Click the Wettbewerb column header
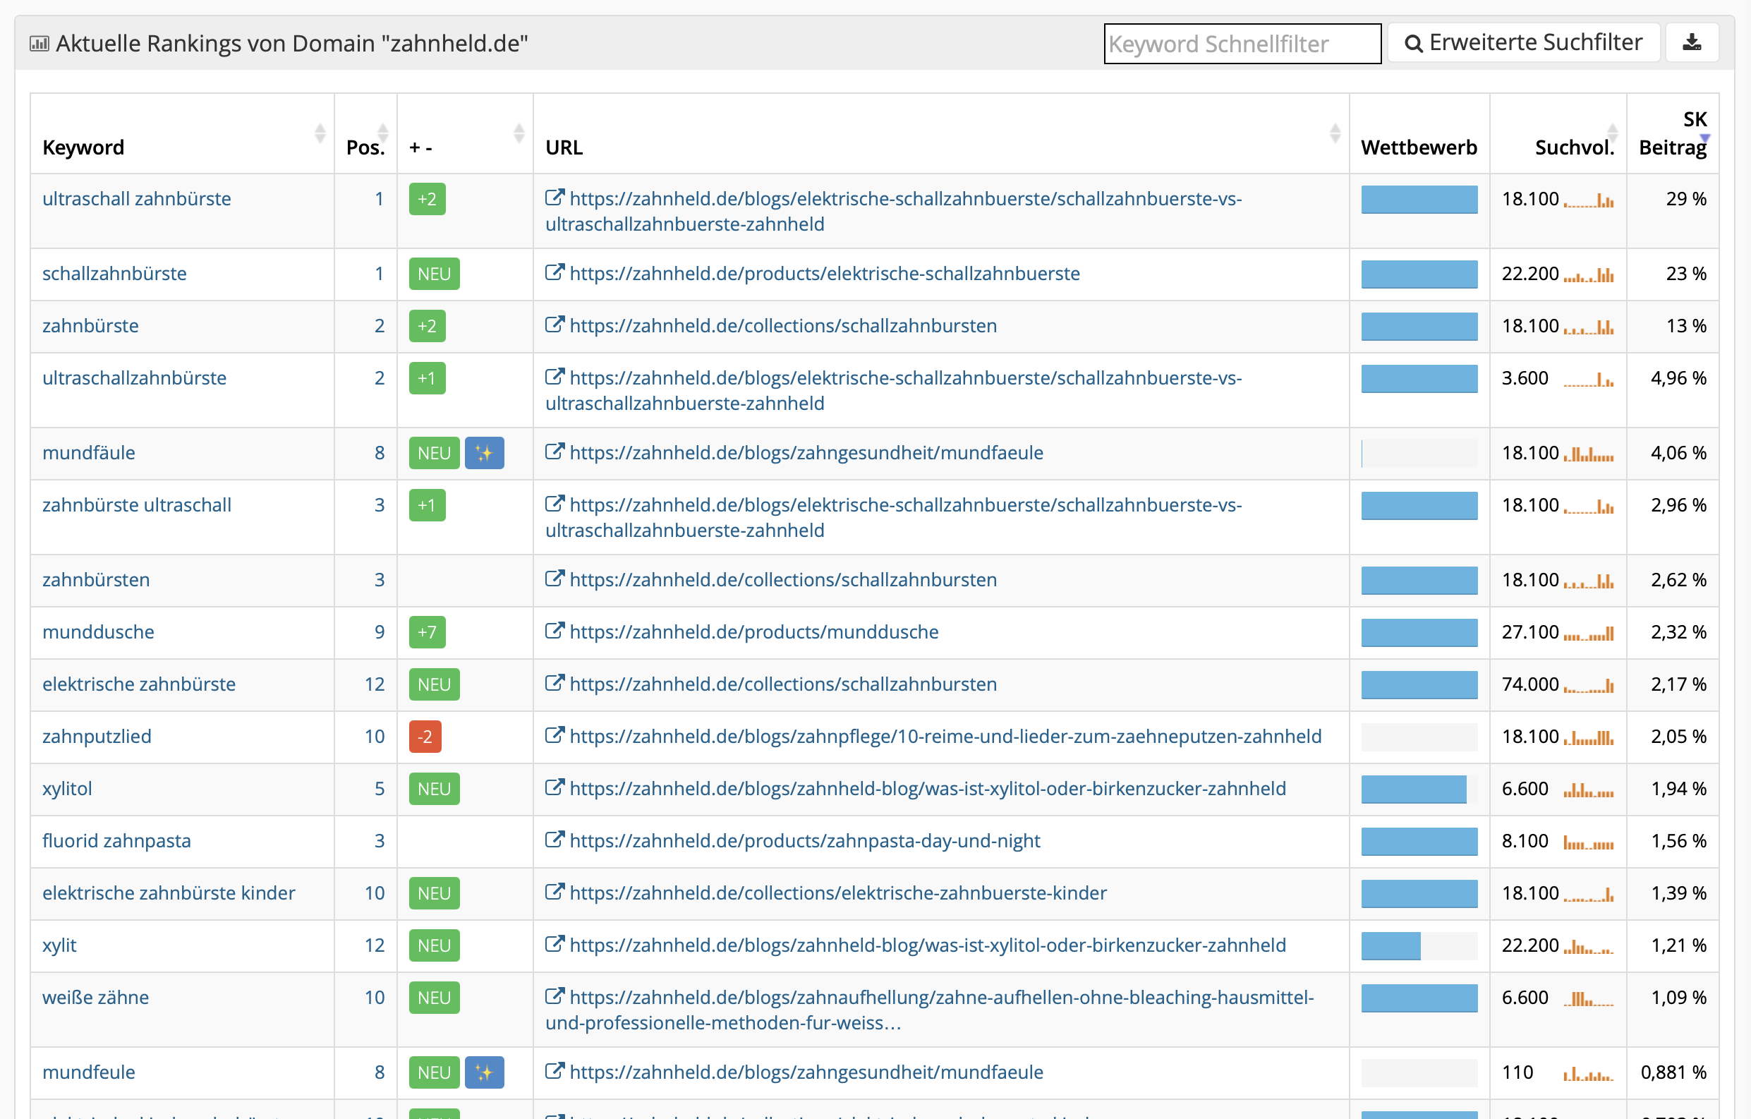The width and height of the screenshot is (1751, 1119). tap(1419, 147)
